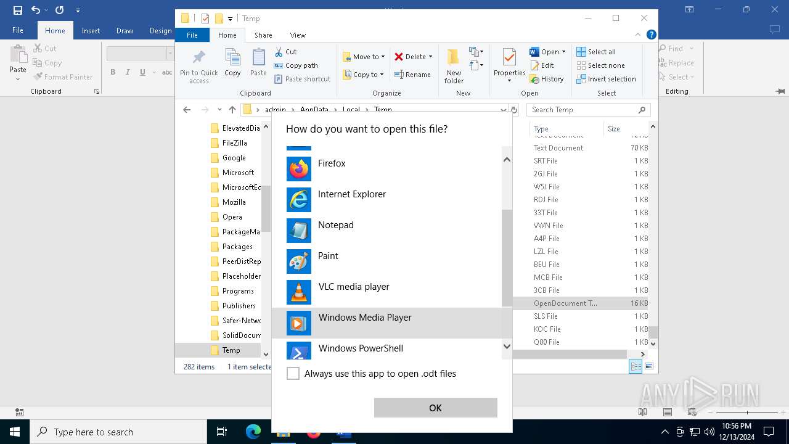Open Windows Start menu

pyautogui.click(x=15, y=432)
